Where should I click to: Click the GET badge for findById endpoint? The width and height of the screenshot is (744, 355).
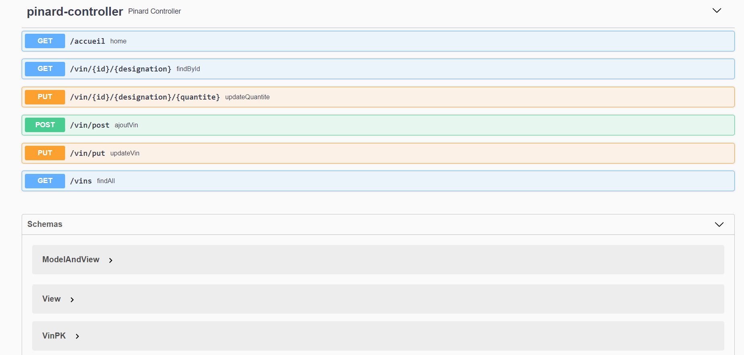[x=45, y=69]
